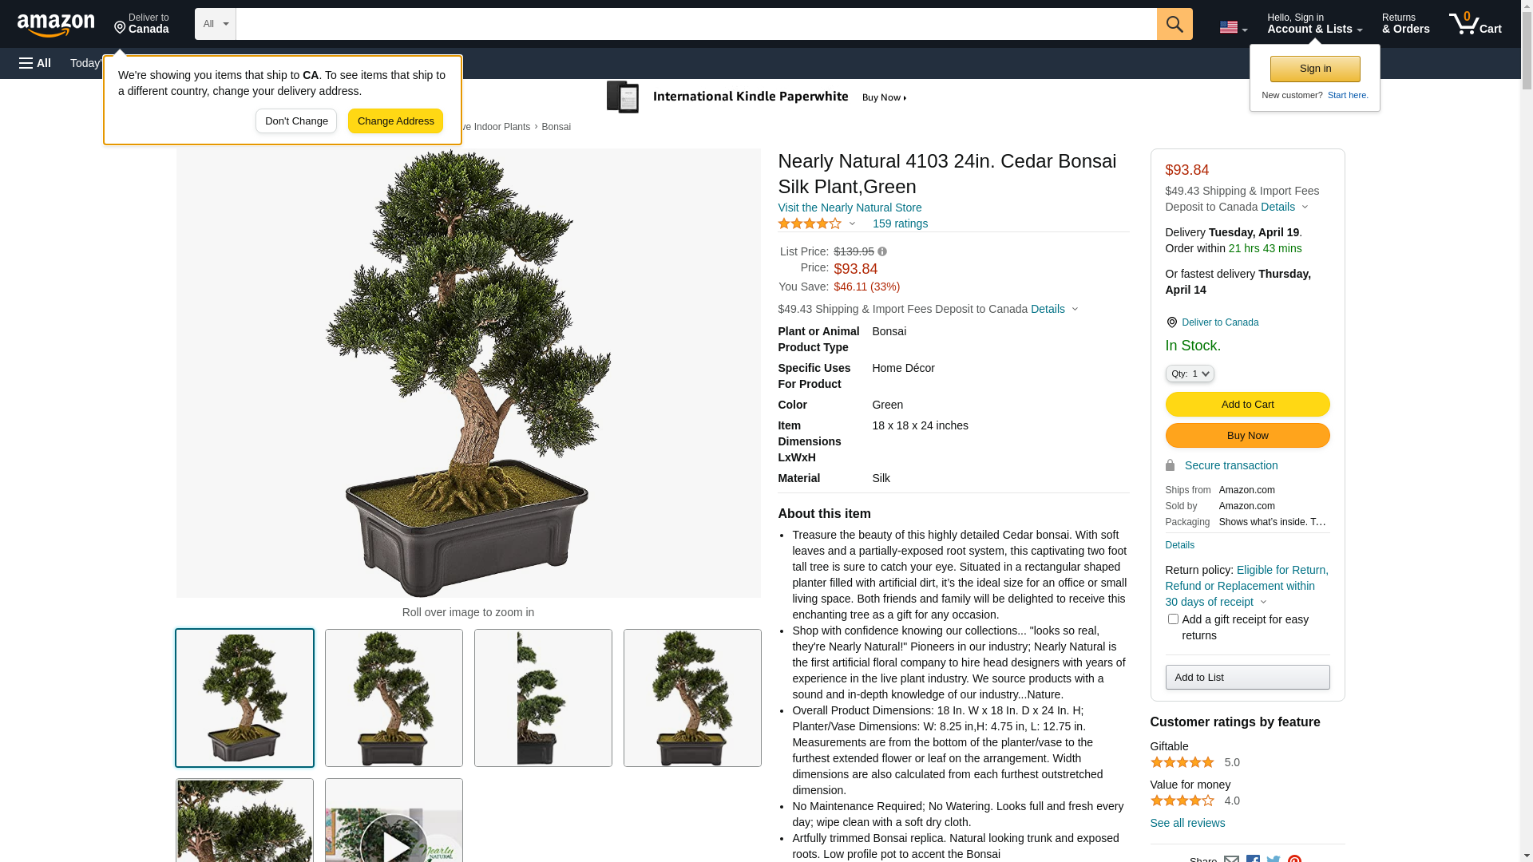
Task: Open the Qty quantity dropdown
Action: 1190,374
